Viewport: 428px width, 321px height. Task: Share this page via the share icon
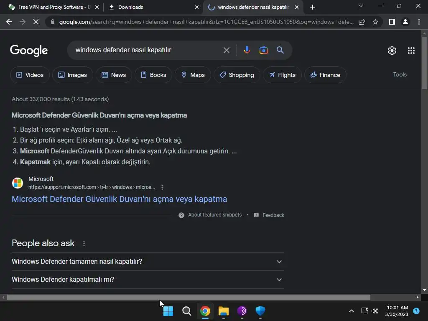pos(362,22)
